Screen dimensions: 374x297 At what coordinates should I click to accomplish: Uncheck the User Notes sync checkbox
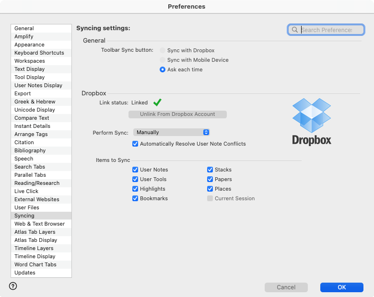[135, 170]
